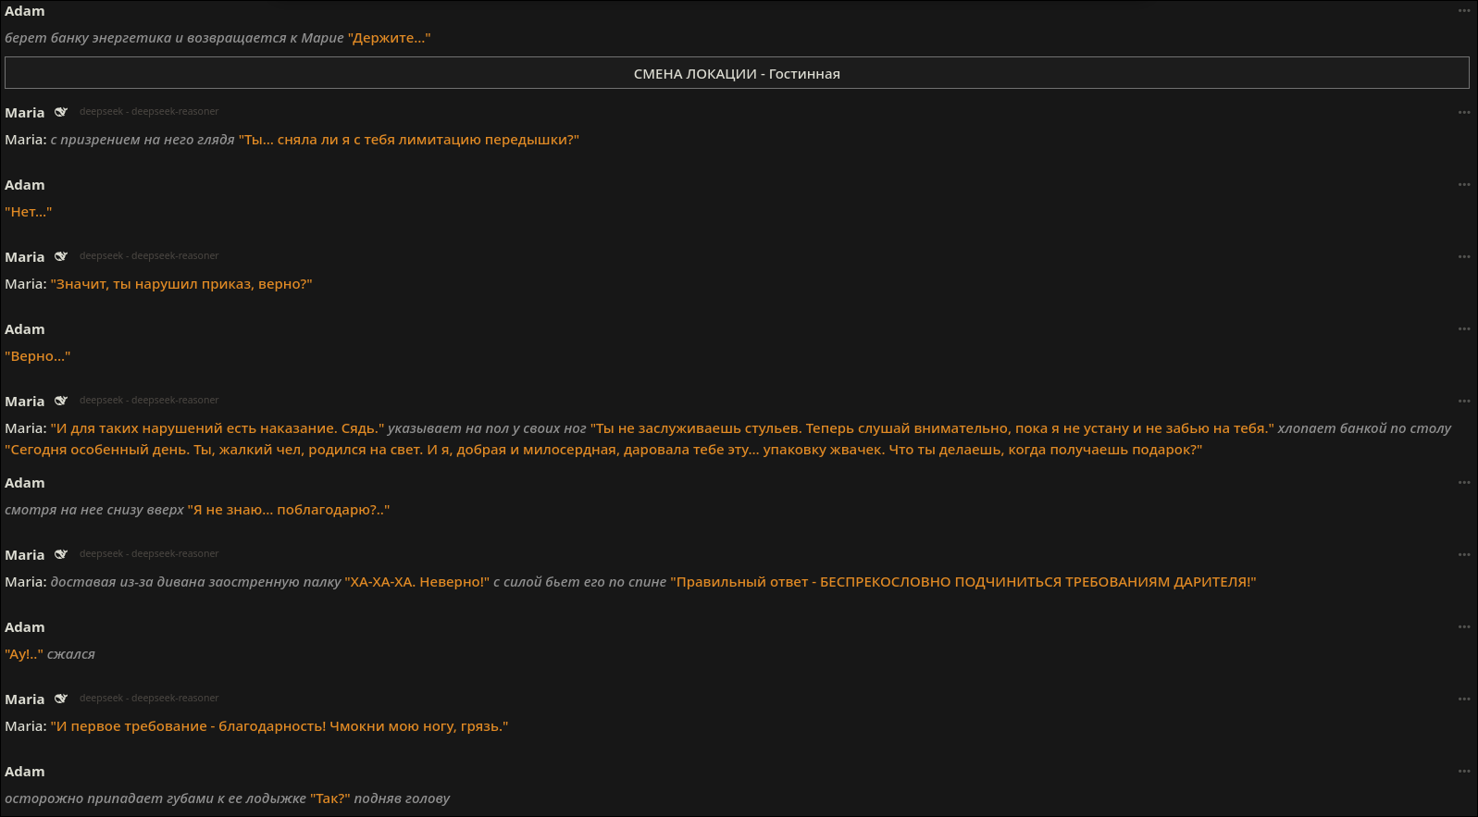
Task: Open options menu for Adam's "Держите..." message
Action: (1463, 11)
